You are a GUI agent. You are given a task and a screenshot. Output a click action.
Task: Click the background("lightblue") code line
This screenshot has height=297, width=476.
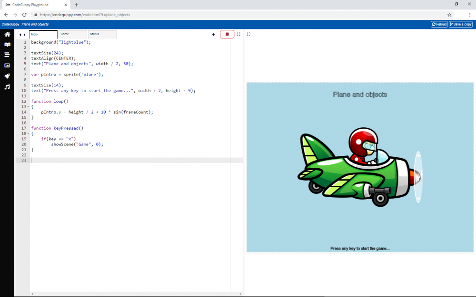click(61, 42)
